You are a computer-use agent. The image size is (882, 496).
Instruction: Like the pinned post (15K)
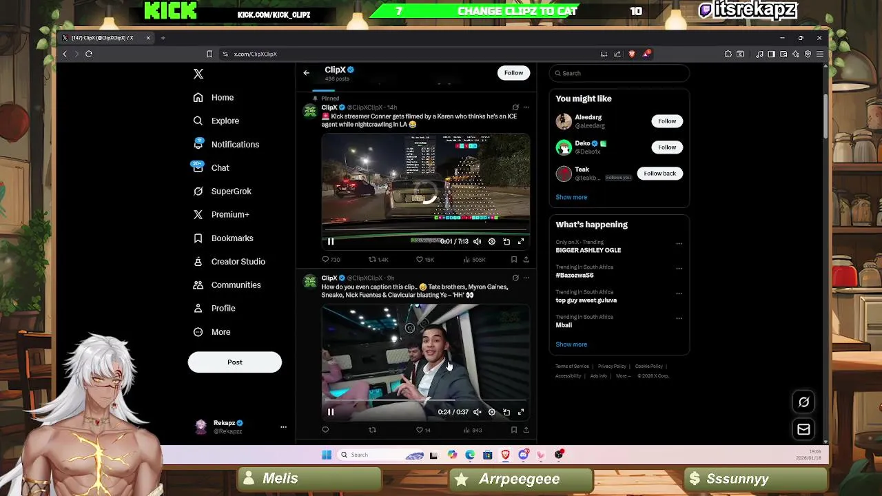tap(424, 260)
